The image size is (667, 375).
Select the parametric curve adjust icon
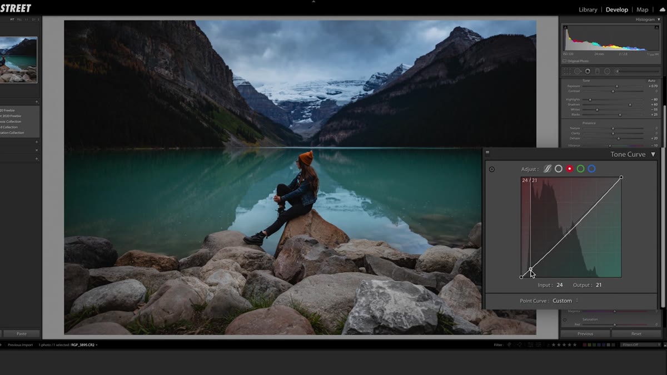[x=547, y=169]
